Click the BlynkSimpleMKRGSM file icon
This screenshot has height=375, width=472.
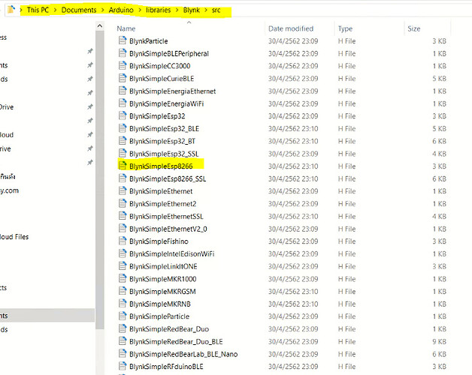(123, 291)
